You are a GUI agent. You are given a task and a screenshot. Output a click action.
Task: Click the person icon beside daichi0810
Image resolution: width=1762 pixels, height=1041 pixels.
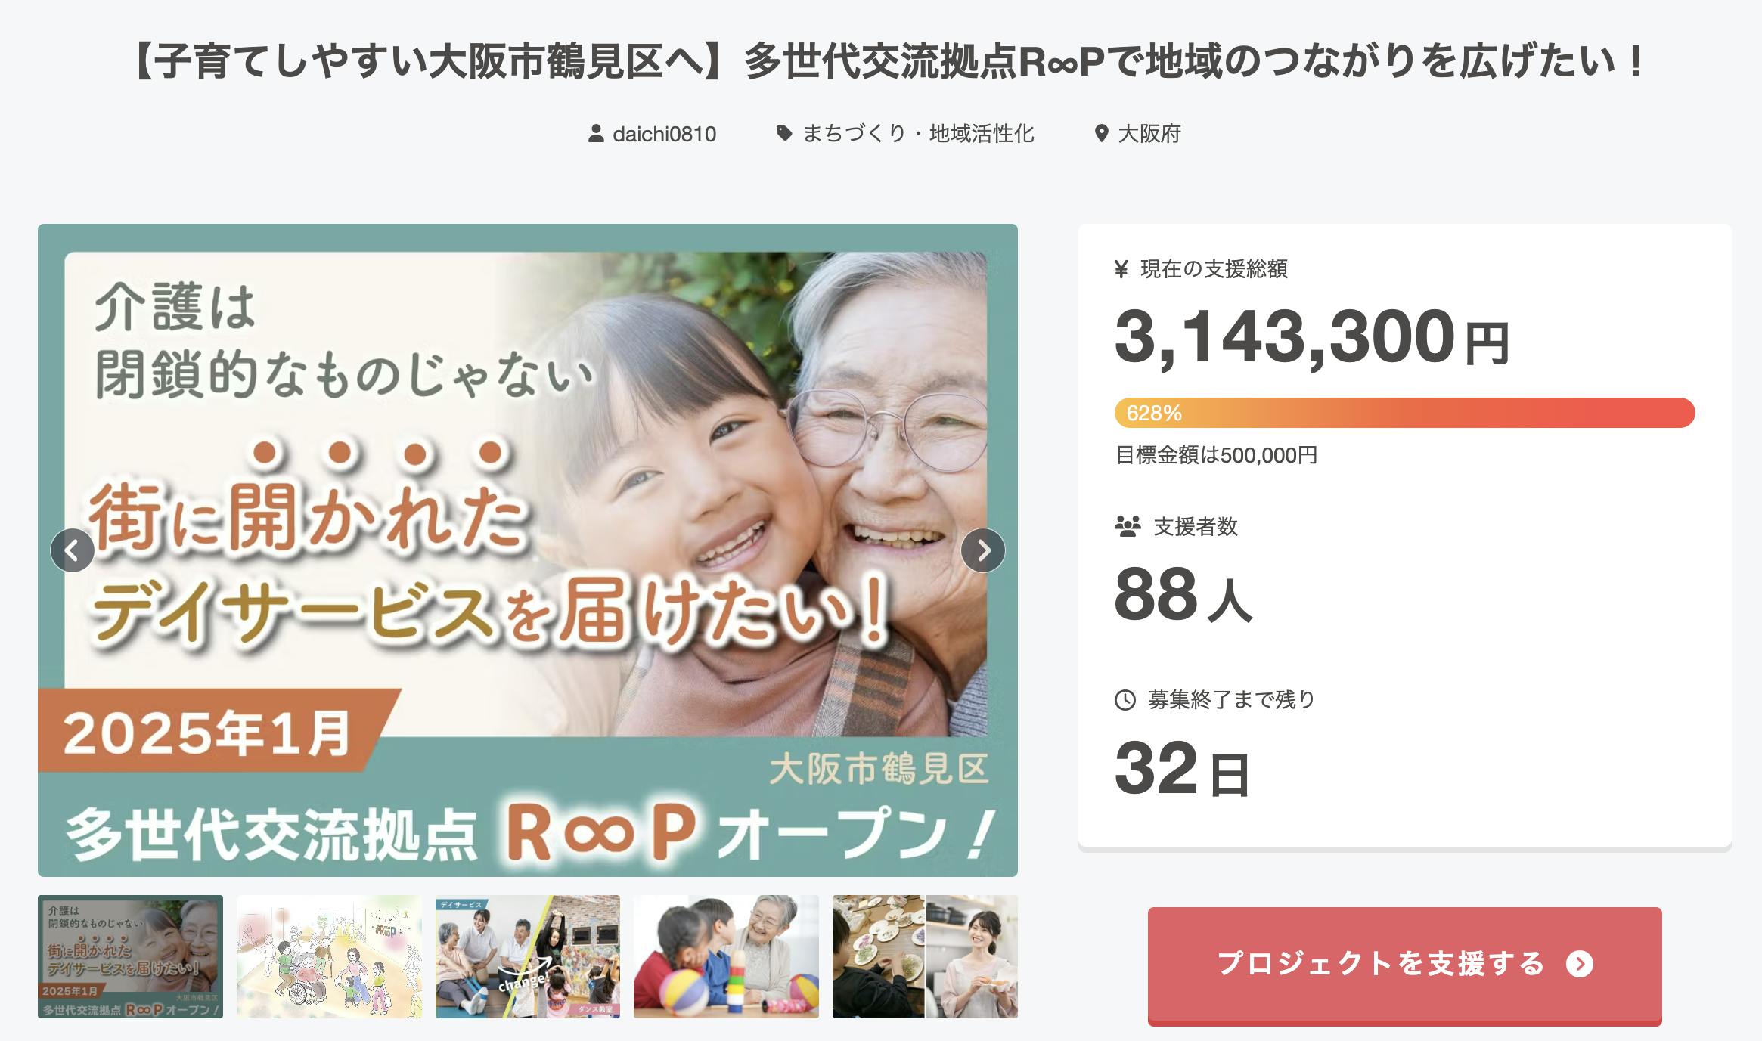(x=596, y=134)
